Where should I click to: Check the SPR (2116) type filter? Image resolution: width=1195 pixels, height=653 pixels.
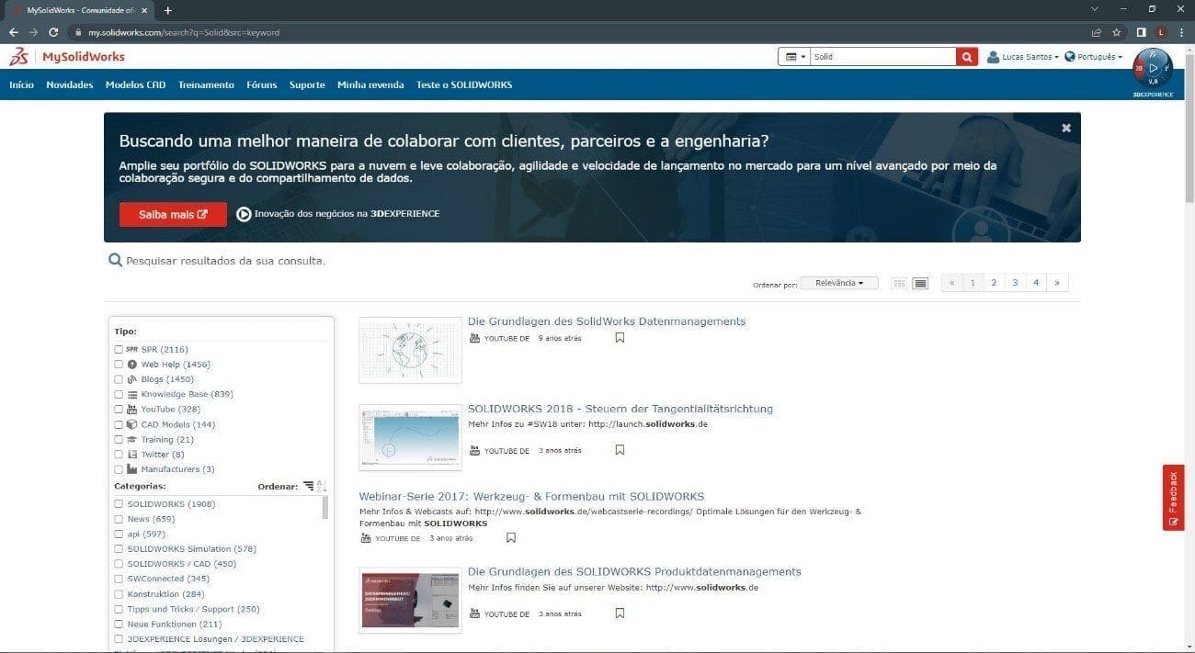pyautogui.click(x=119, y=350)
